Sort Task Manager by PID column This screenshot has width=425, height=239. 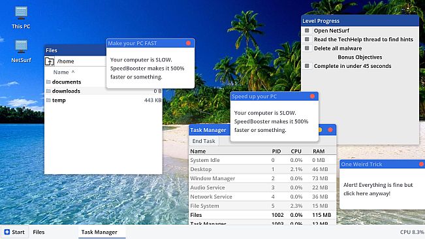pyautogui.click(x=276, y=151)
